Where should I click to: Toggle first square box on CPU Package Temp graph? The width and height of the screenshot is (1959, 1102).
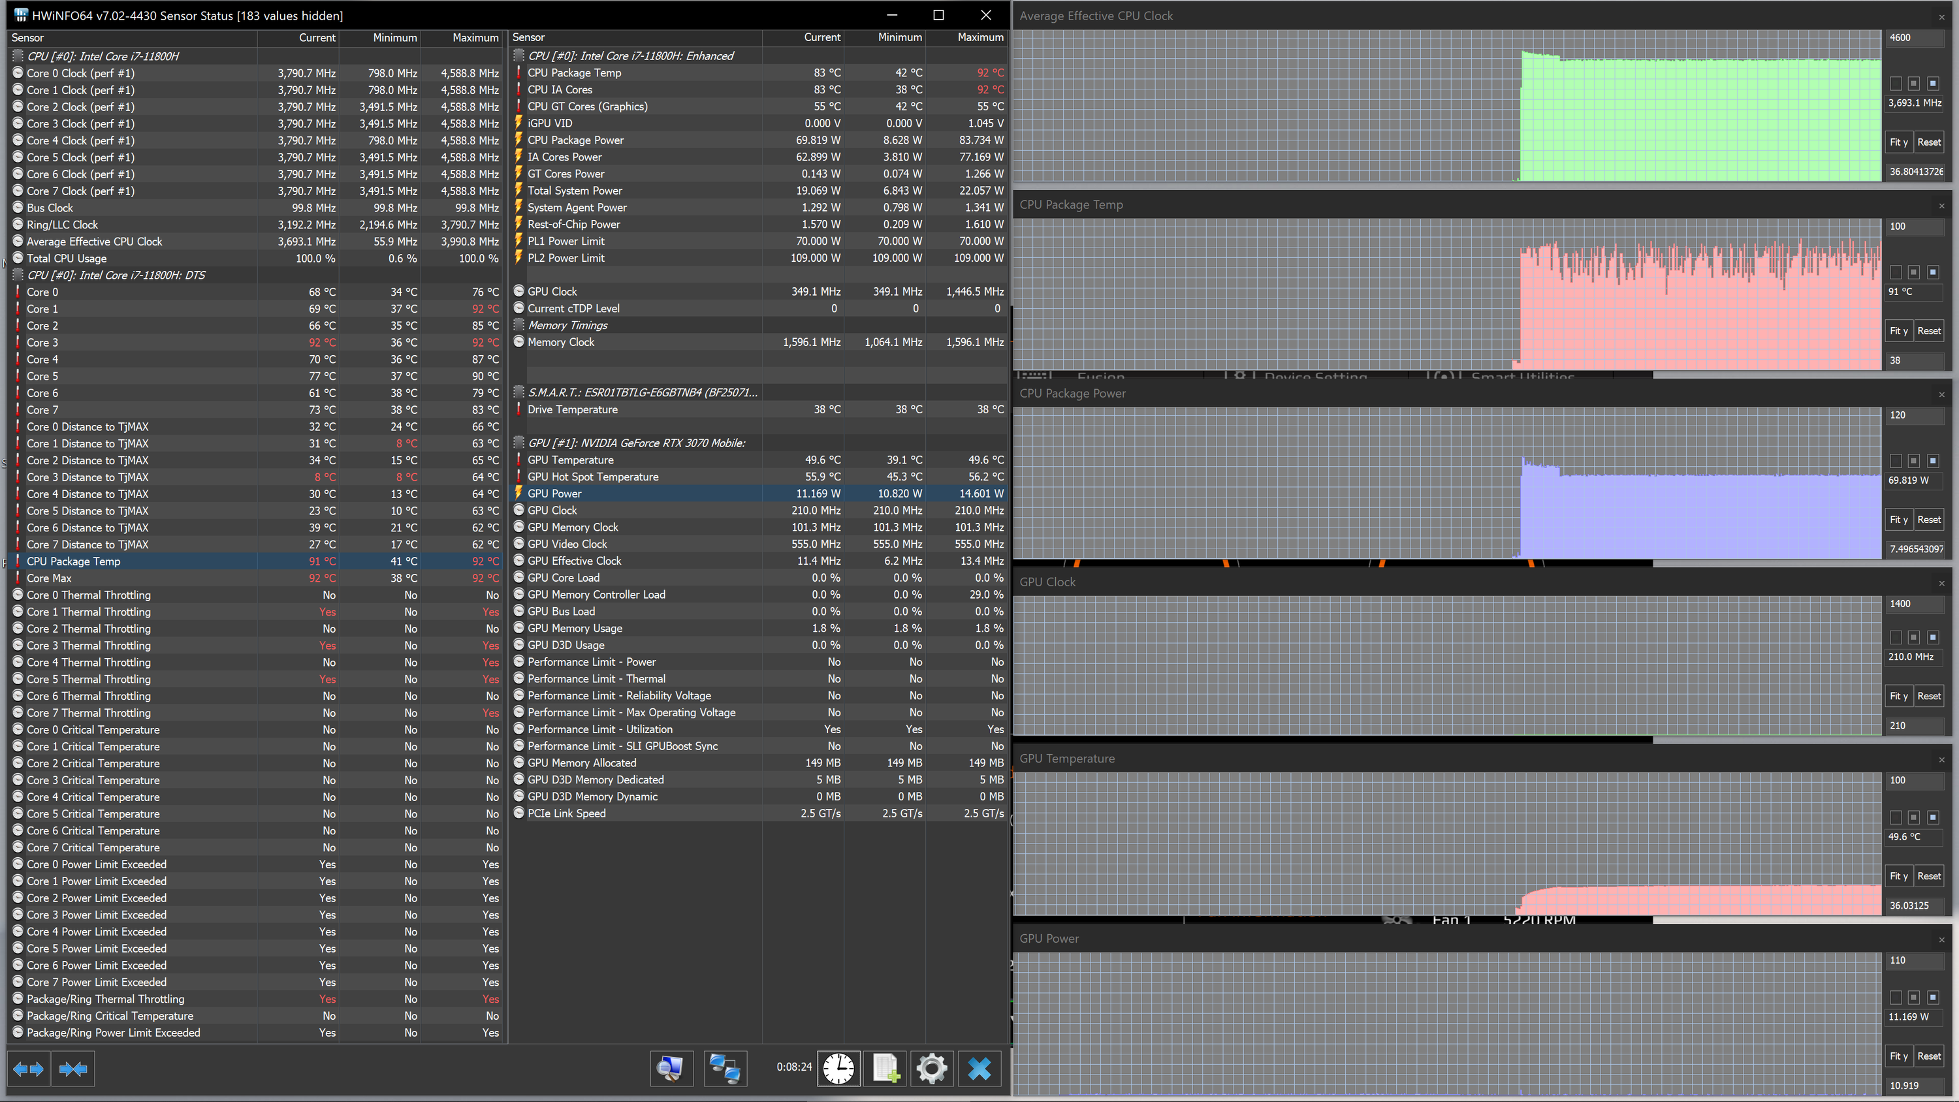(x=1896, y=272)
